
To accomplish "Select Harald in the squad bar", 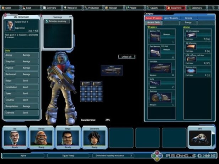I will (41, 138).
